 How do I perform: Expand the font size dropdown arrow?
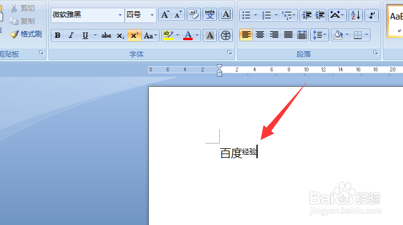[152, 15]
